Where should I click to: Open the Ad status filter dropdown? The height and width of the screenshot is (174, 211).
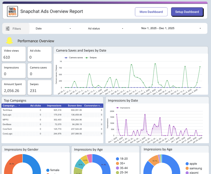point(105,29)
